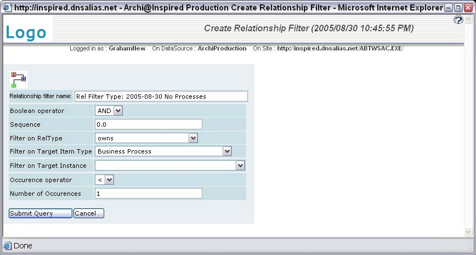476x255 pixels.
Task: Click Internet Explorer page icon in title bar
Action: (7, 8)
